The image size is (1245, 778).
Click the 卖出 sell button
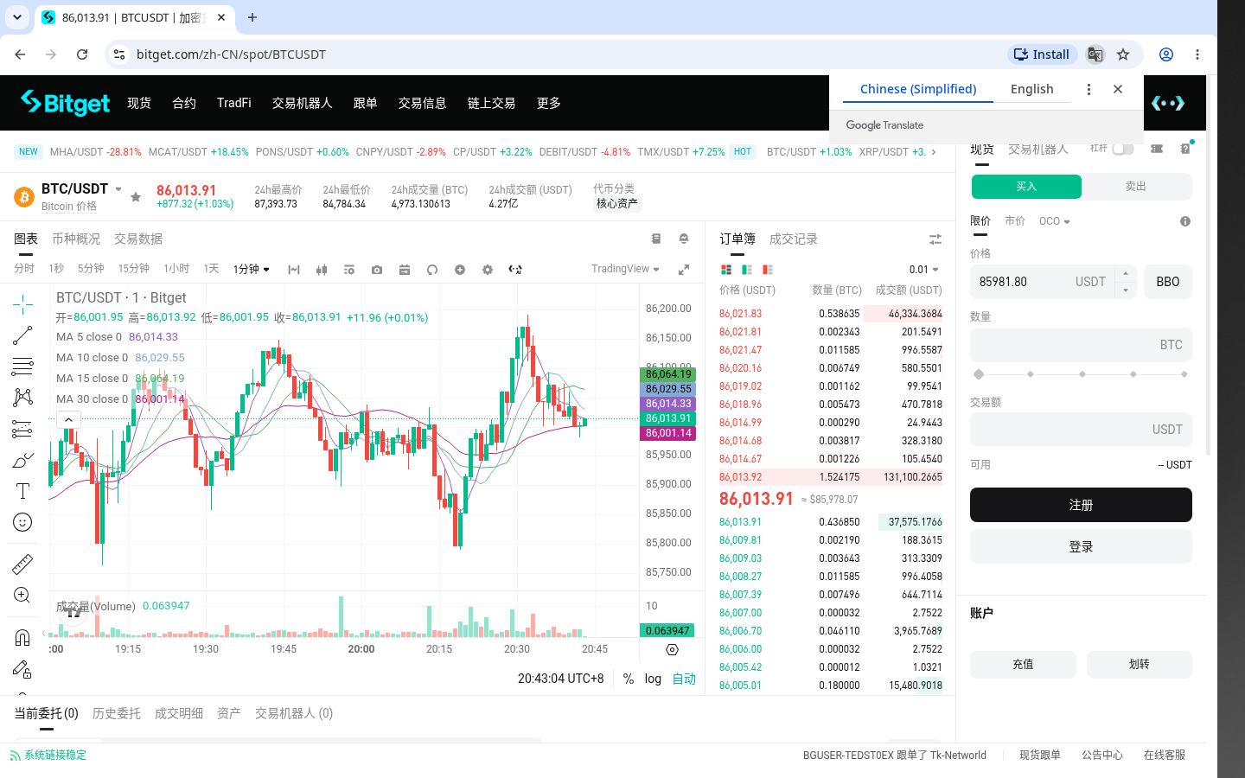coord(1136,187)
